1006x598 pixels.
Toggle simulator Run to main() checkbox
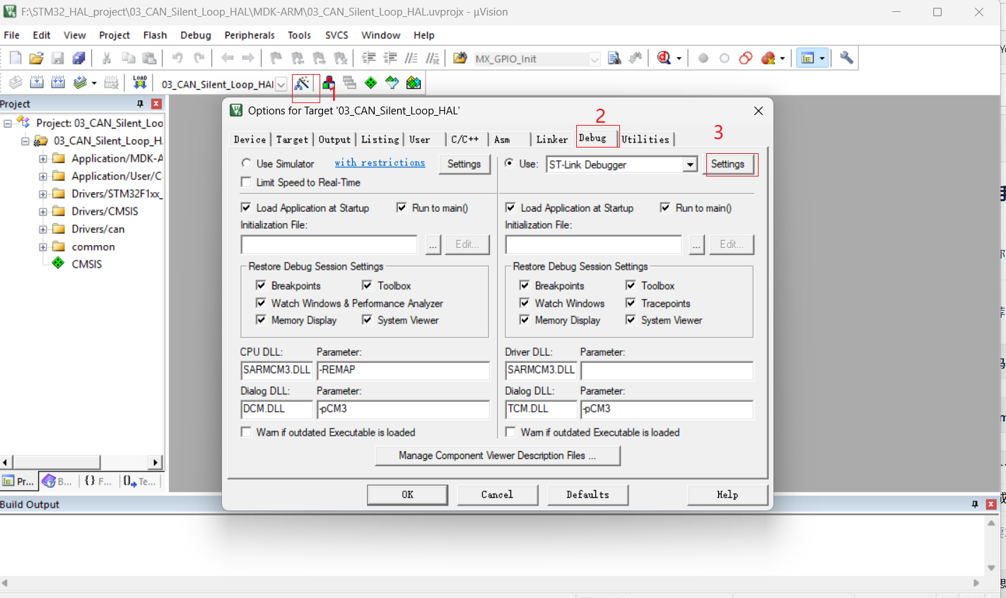[402, 208]
